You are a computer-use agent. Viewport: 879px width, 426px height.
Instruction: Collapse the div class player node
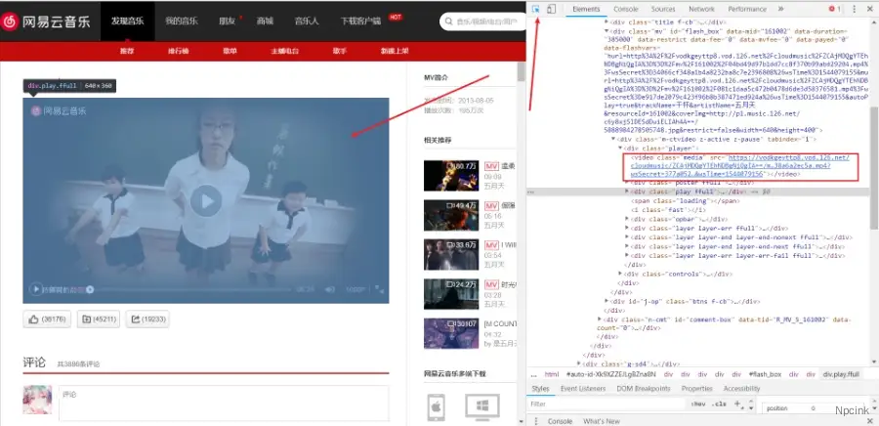pyautogui.click(x=620, y=148)
